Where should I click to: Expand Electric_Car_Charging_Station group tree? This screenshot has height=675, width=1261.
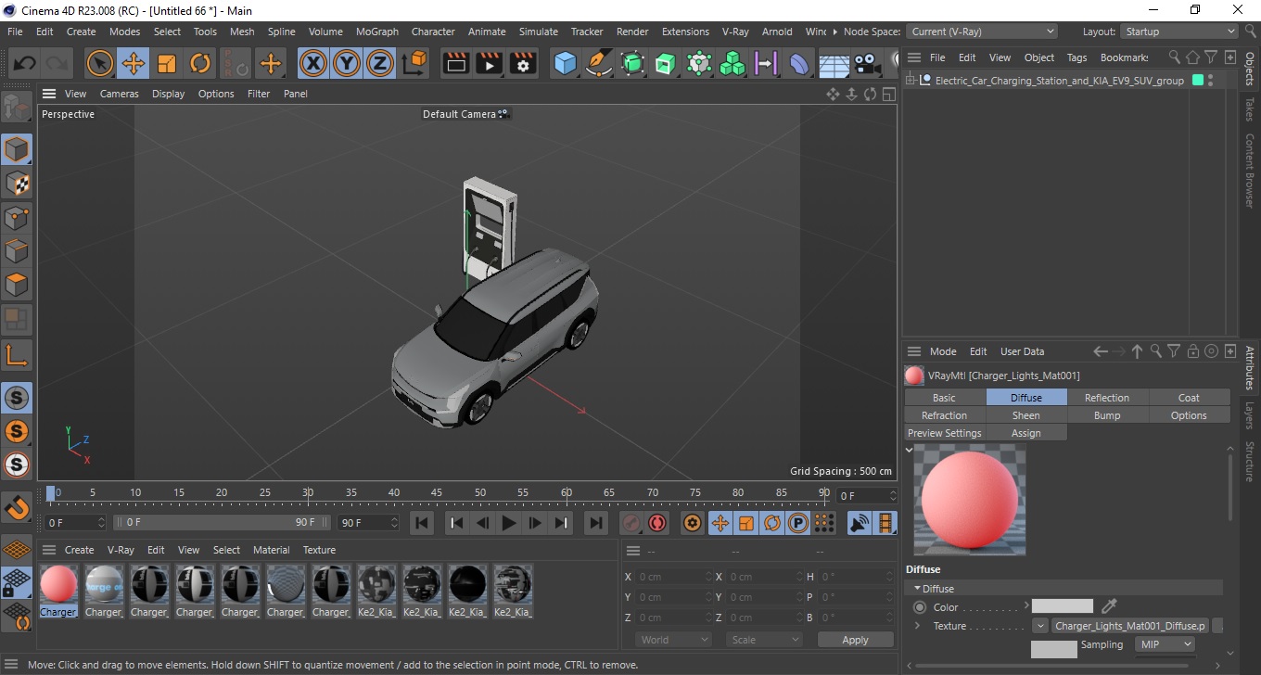click(911, 81)
